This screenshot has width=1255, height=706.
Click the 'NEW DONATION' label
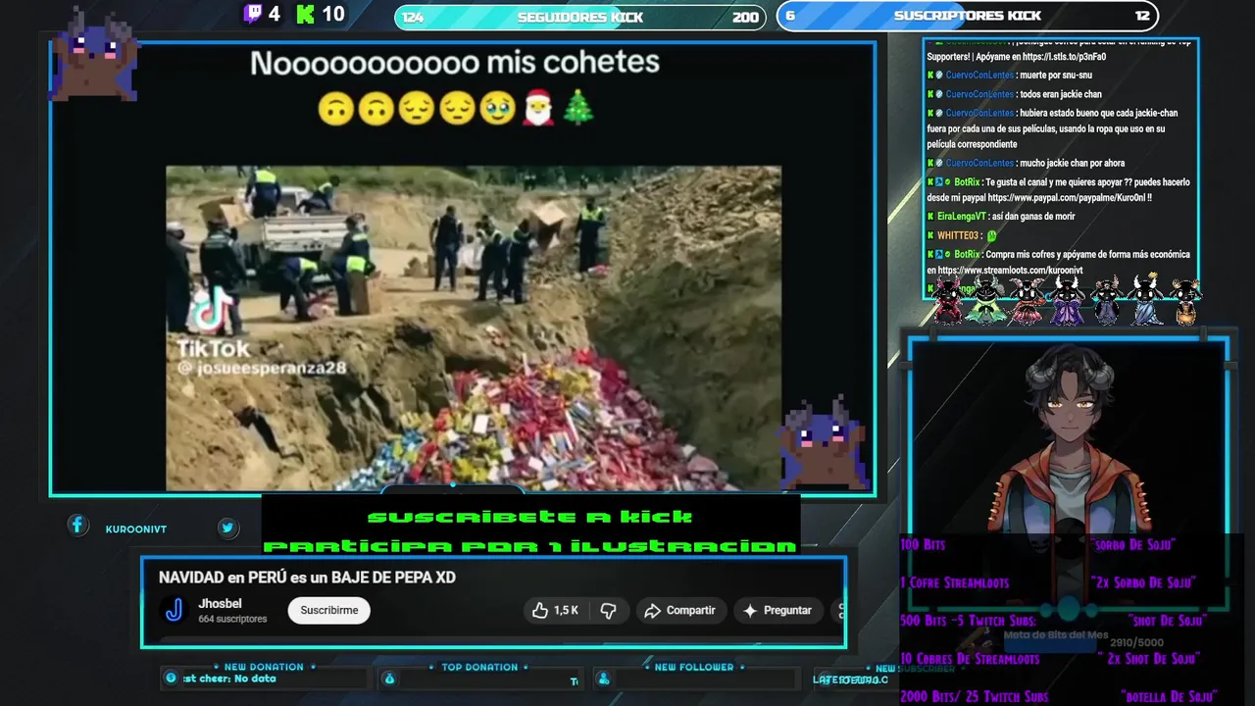pos(264,667)
